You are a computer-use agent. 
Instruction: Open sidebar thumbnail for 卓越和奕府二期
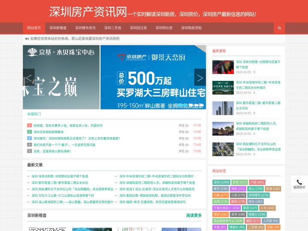(x=223, y=129)
